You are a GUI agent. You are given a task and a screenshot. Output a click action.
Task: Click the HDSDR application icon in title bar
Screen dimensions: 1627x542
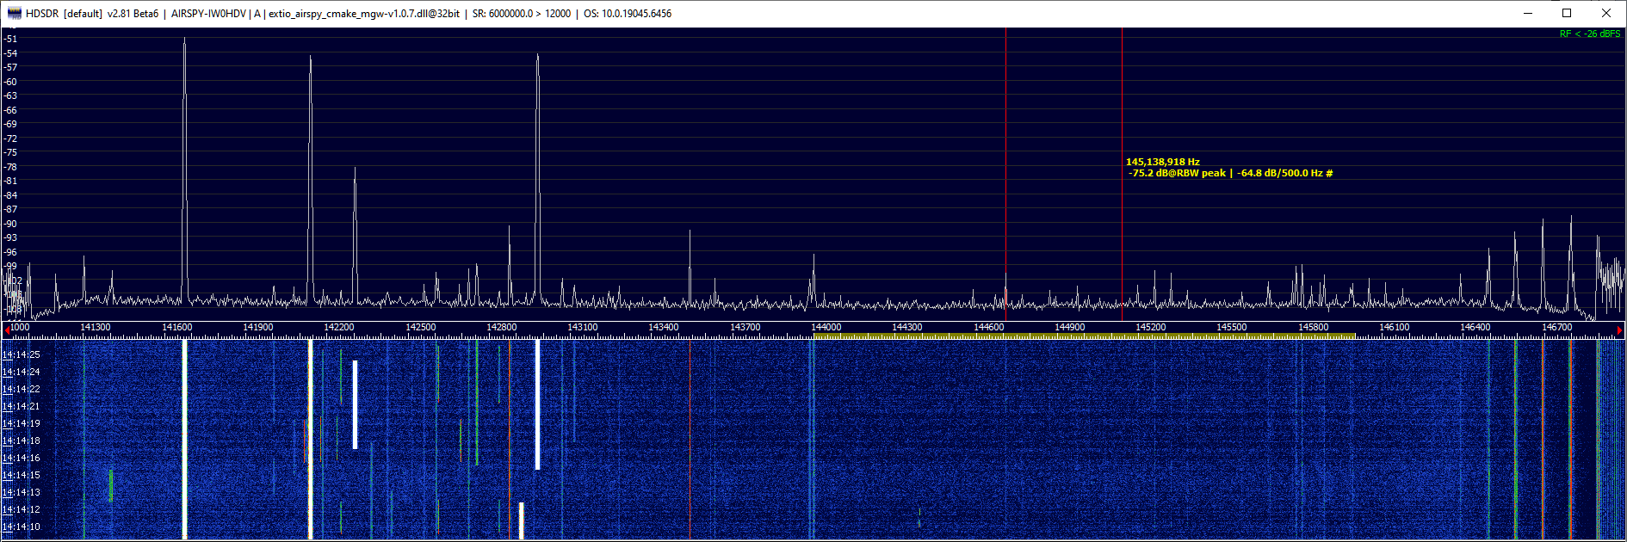13,13
